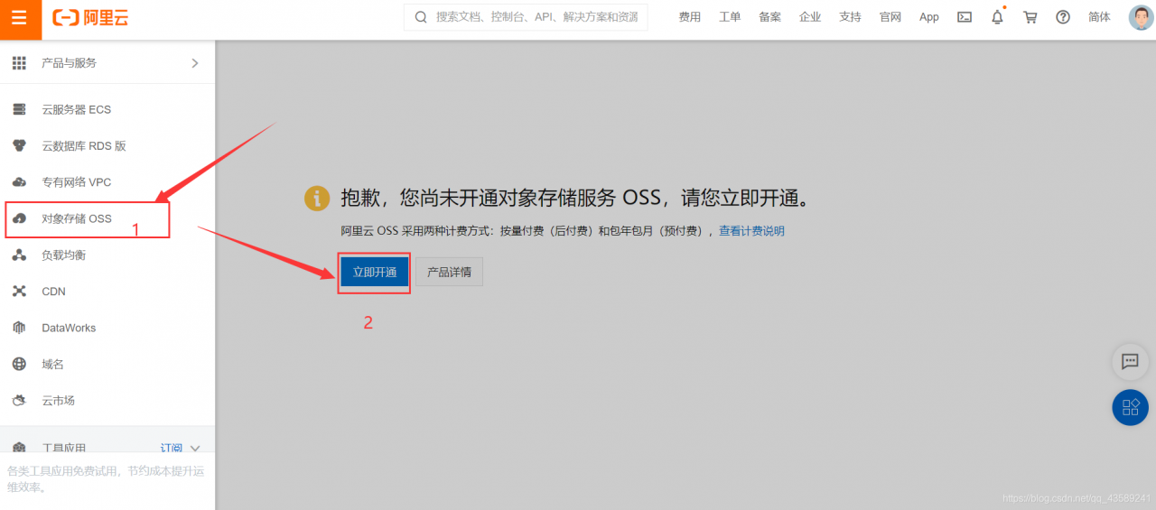Open the notification bell
This screenshot has width=1156, height=510.
997,16
